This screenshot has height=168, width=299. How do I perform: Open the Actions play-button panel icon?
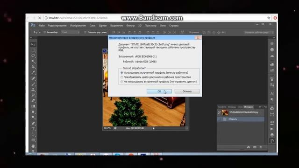tap(272, 129)
